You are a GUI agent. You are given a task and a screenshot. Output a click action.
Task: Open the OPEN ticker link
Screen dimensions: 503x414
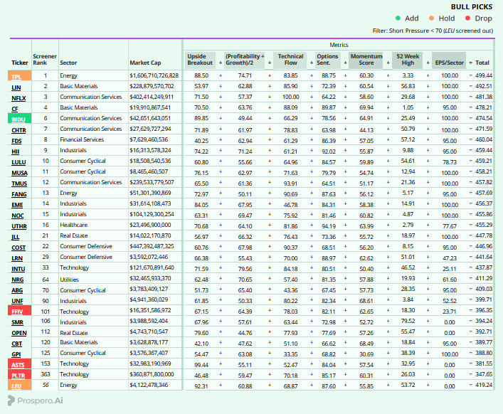pyautogui.click(x=19, y=333)
